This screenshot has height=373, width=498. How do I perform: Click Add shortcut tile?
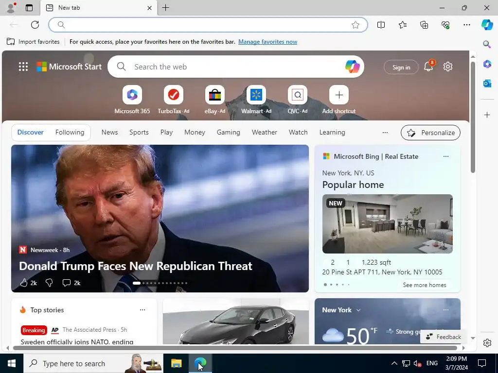(339, 100)
